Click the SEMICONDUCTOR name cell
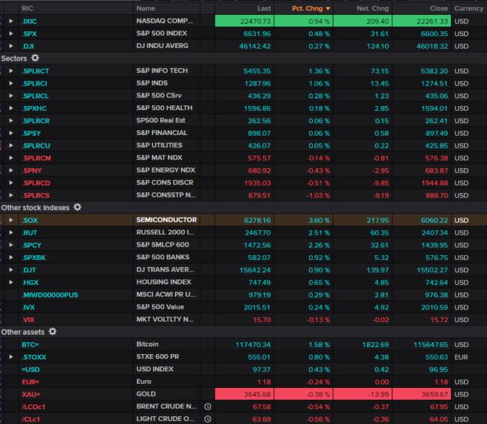487x424 pixels. click(167, 220)
